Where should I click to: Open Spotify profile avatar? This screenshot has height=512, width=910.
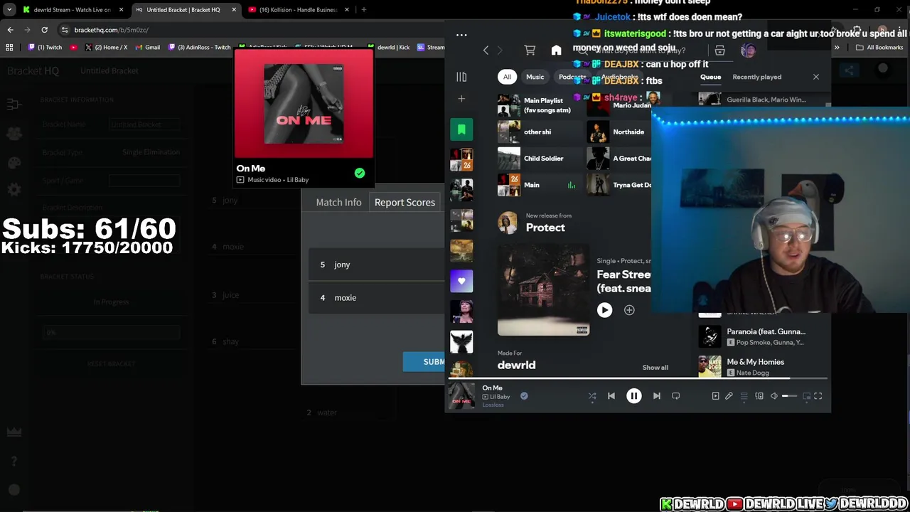coord(748,50)
